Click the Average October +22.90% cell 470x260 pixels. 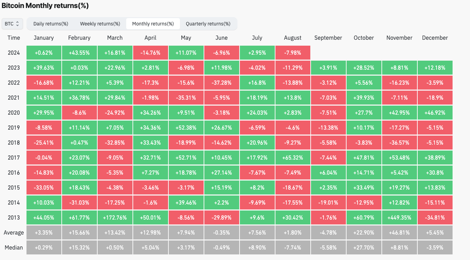click(364, 232)
